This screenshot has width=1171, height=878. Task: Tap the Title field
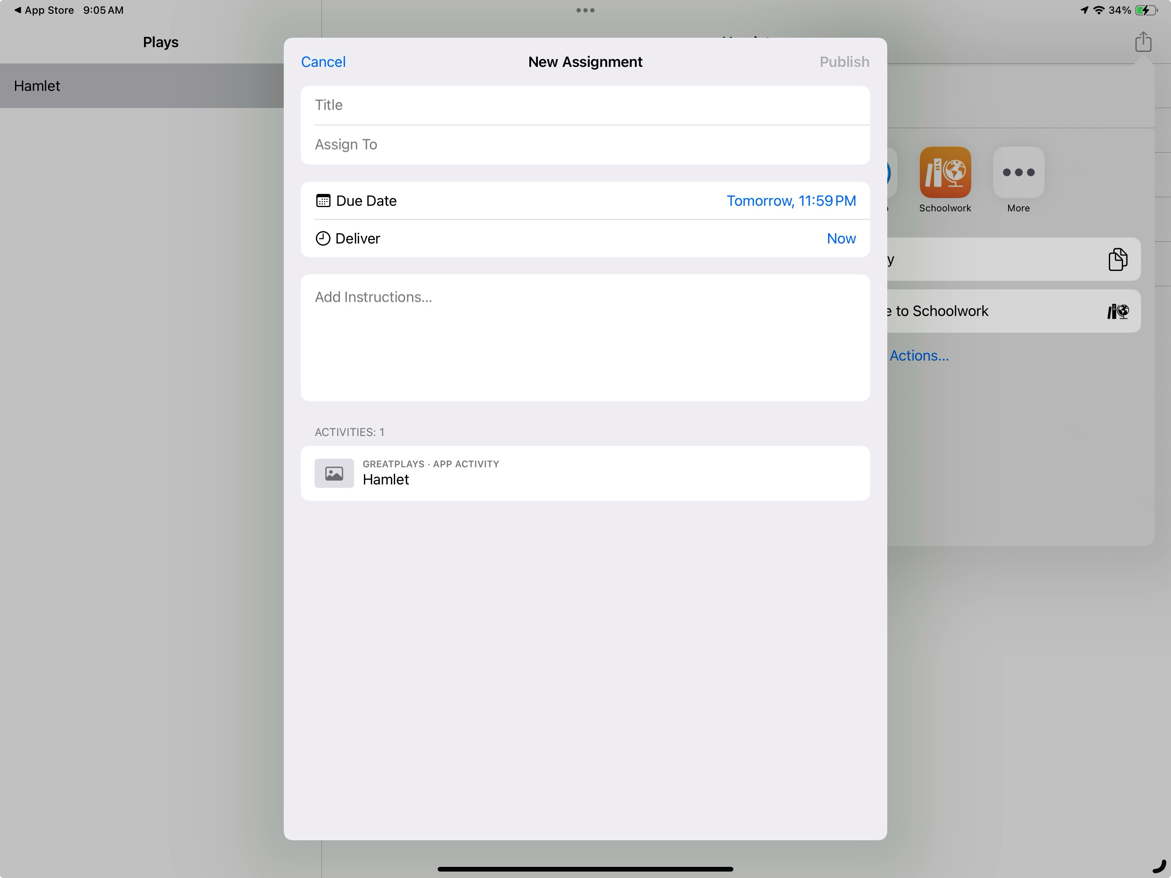click(585, 105)
